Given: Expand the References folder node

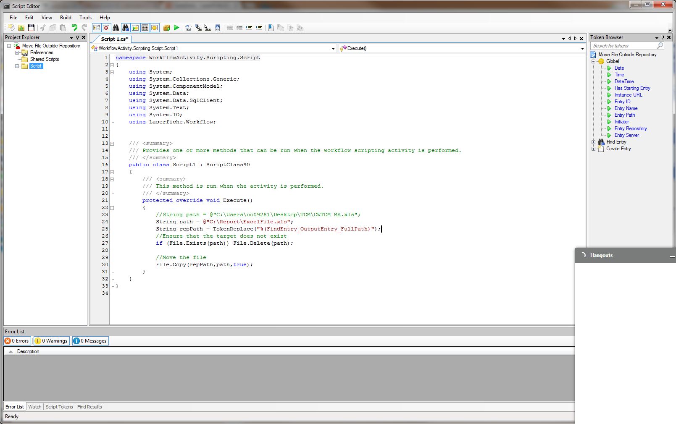Looking at the screenshot, I should pos(17,52).
